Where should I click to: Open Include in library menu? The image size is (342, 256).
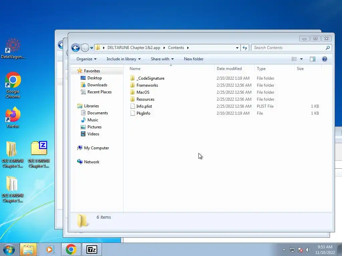point(124,59)
